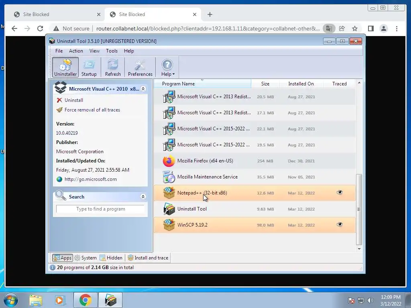
Task: Select the 17.1 MB Visual C++ 2013 row icon
Action: tap(169, 113)
